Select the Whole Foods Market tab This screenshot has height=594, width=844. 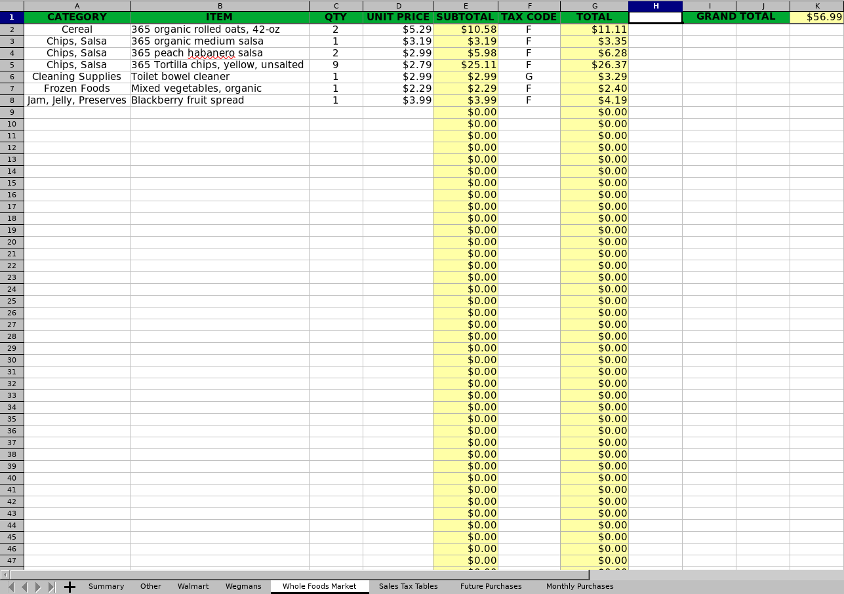319,586
